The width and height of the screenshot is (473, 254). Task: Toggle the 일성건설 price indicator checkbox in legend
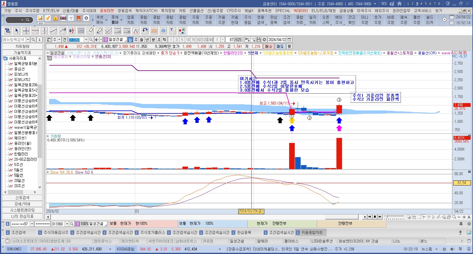48,53
